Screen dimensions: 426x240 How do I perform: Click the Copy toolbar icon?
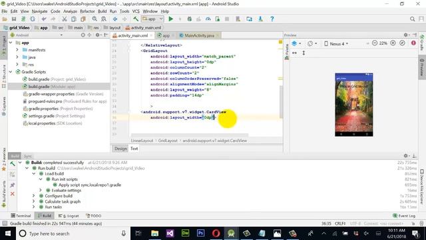tap(74, 19)
